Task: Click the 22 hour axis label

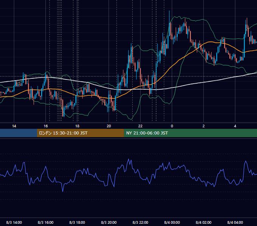Action: [x=140, y=126]
